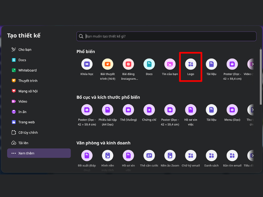Show more Văn phòng và kinh doanh items
Image resolution: width=263 pixels, height=197 pixels.
252,155
